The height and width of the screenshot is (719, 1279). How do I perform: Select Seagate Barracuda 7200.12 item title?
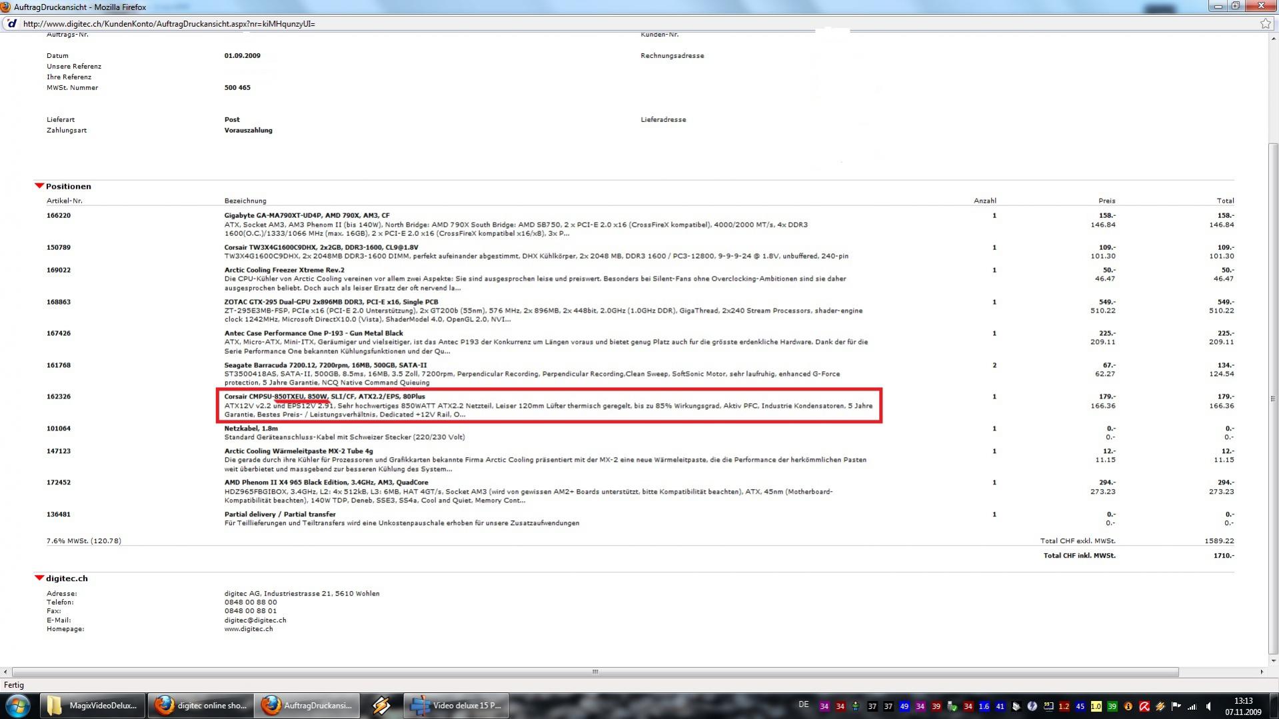pyautogui.click(x=325, y=365)
